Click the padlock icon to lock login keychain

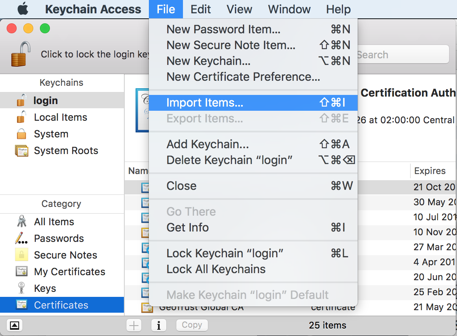pos(21,54)
